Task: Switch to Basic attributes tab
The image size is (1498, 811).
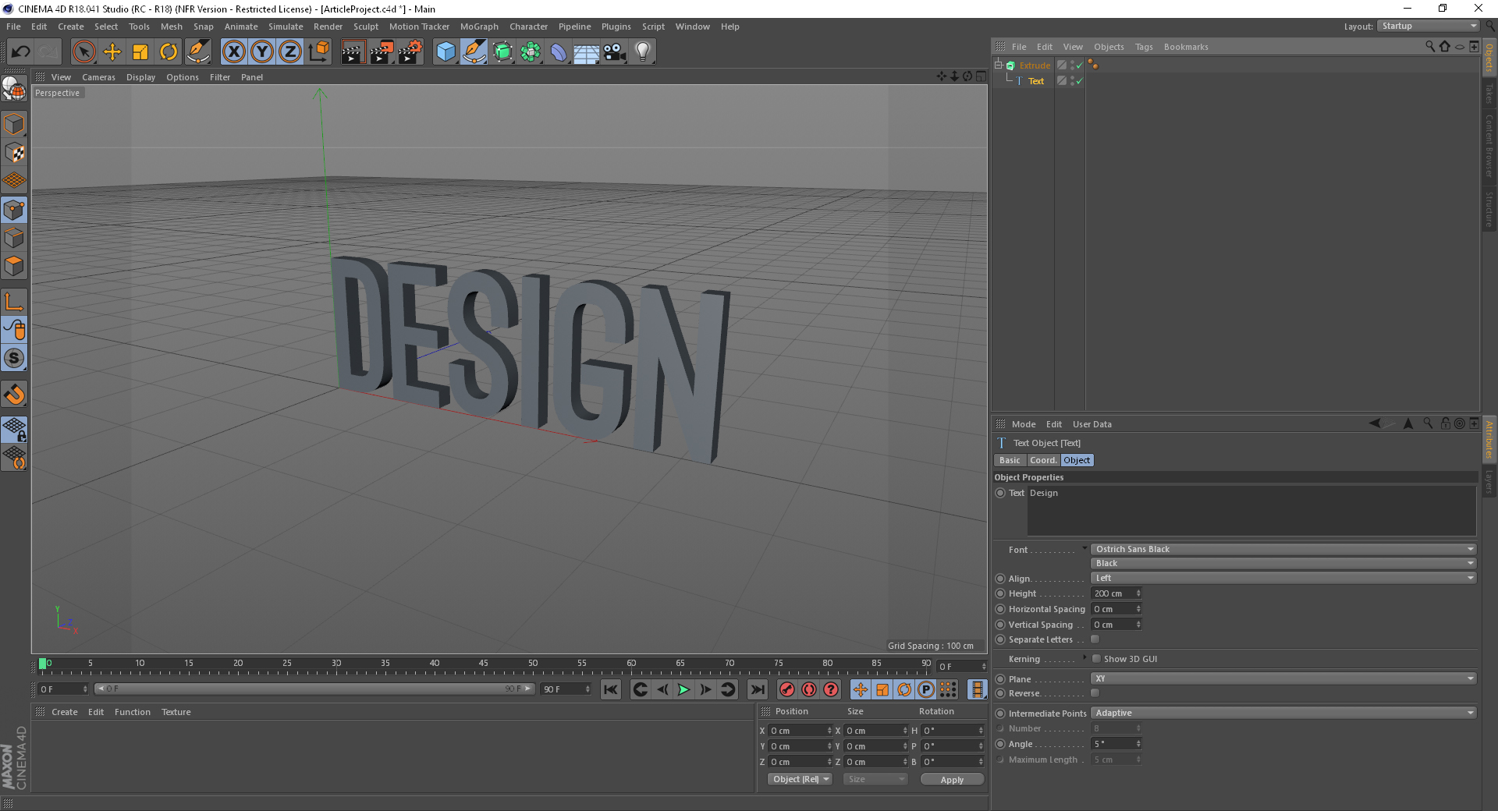Action: 1010,460
